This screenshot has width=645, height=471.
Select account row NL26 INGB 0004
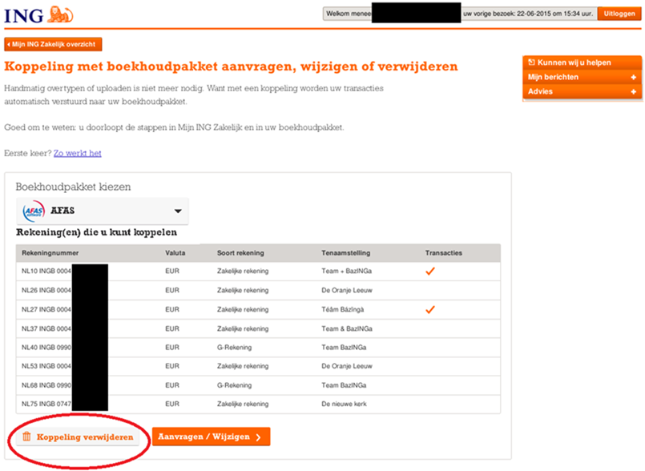coord(258,291)
